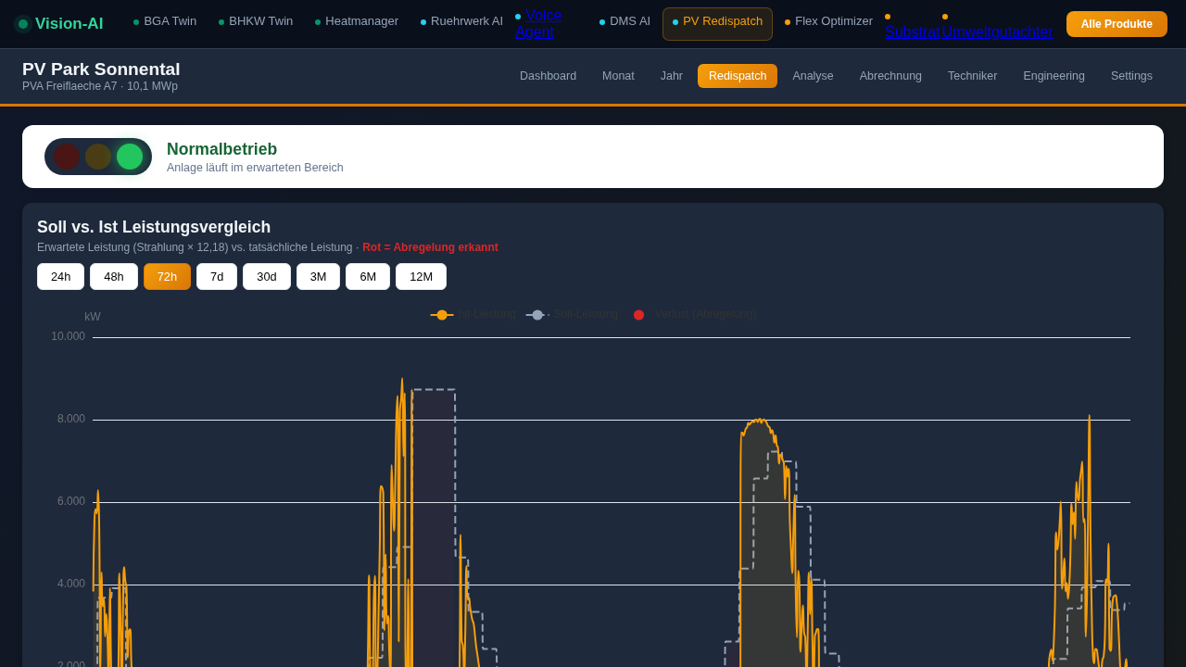This screenshot has height=667, width=1186.
Task: Switch to the Dashboard tab
Action: pyautogui.click(x=548, y=76)
